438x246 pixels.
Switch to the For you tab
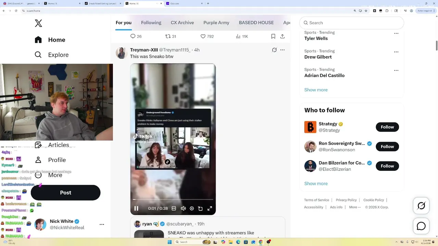click(124, 23)
